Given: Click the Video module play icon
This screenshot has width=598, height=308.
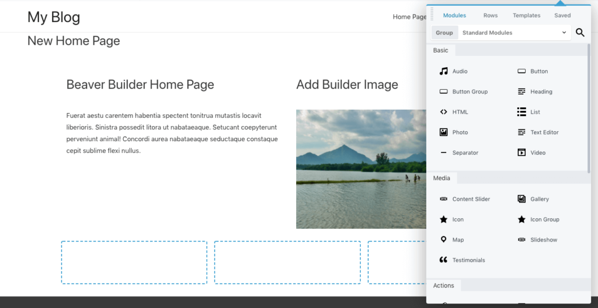Looking at the screenshot, I should (521, 152).
